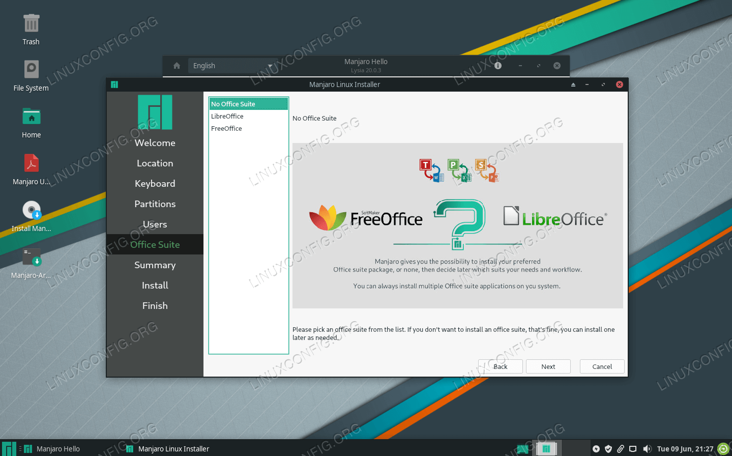Image resolution: width=732 pixels, height=456 pixels.
Task: Click the Users step in sidebar
Action: point(155,224)
